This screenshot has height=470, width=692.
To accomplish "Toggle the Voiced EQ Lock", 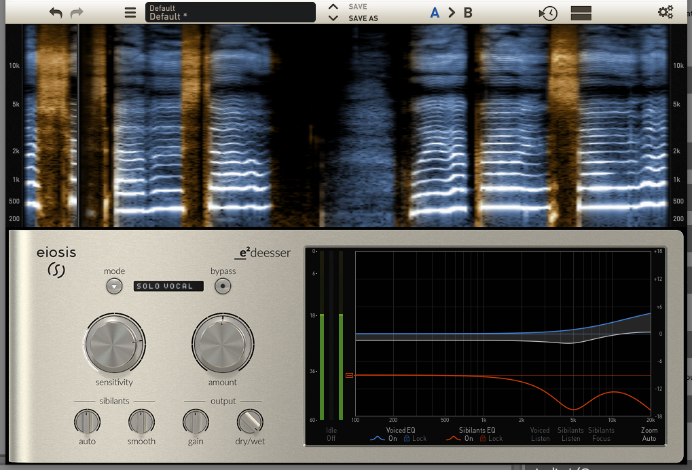I will click(416, 438).
